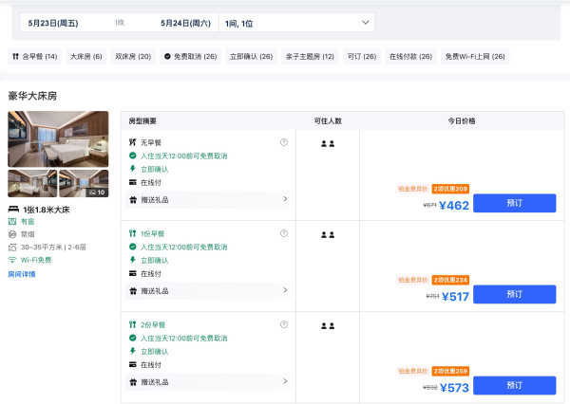The height and width of the screenshot is (404, 570).
Task: Toggle the 大床房 (6) filter
Action: point(86,56)
